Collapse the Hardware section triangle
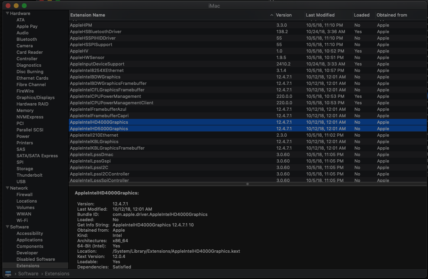Viewport: 428px width, 279px height. (x=7, y=13)
